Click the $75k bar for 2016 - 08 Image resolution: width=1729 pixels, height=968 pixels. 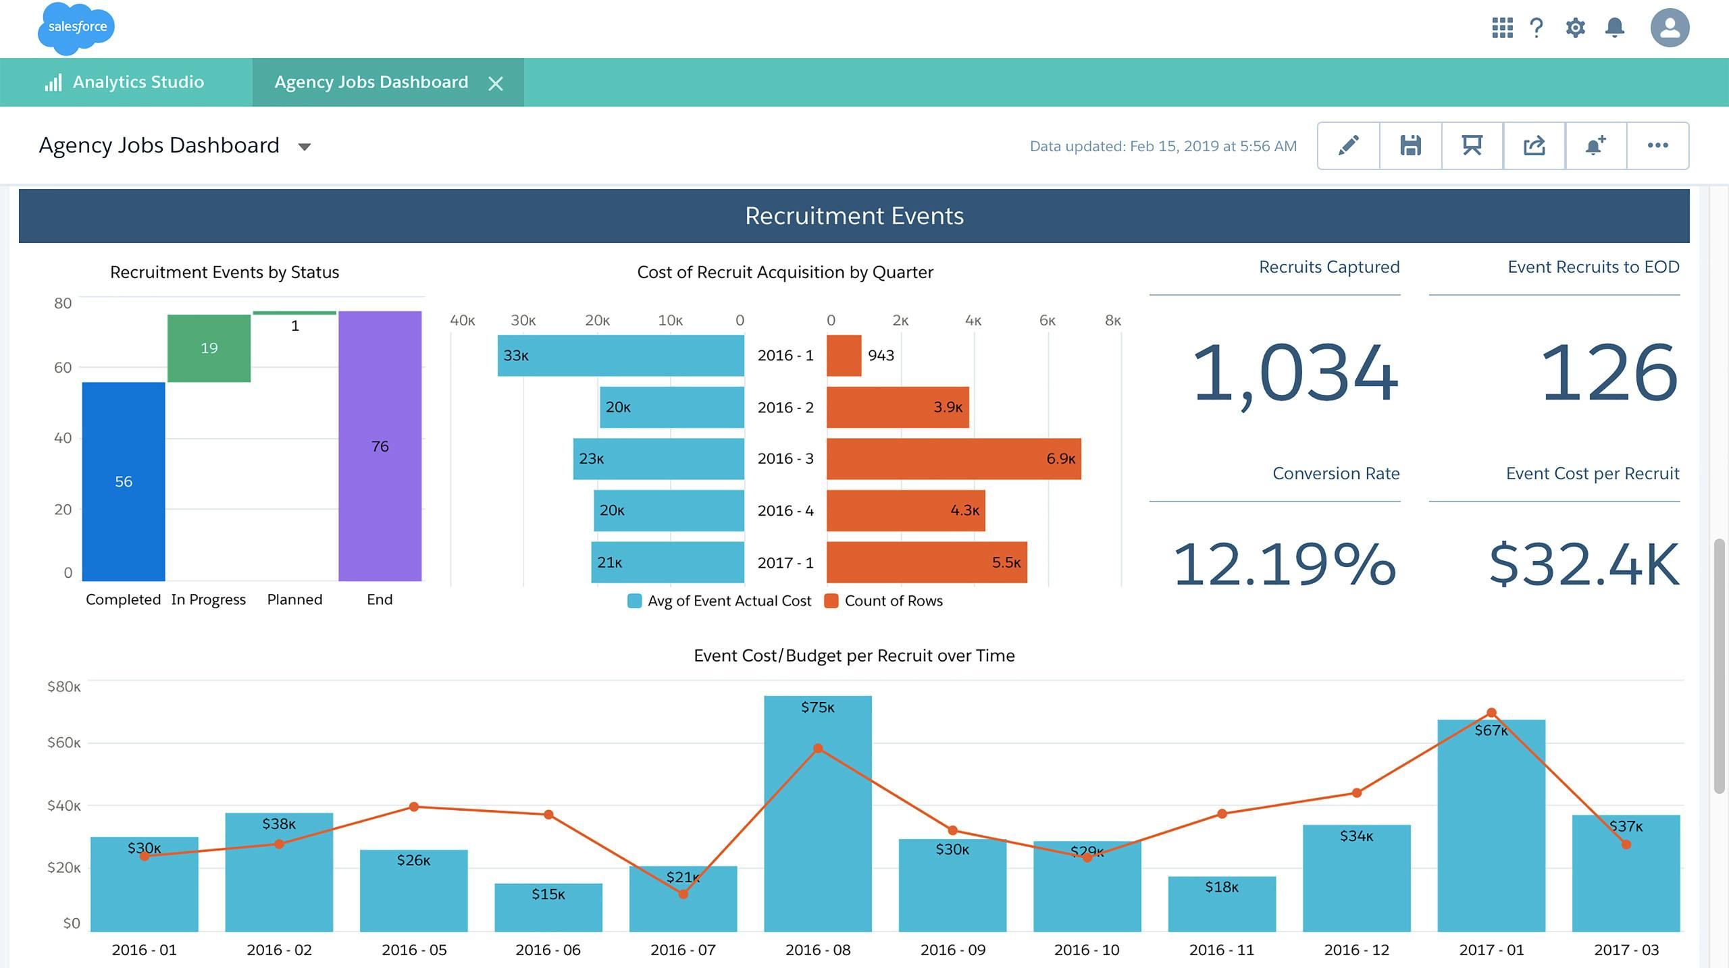(818, 813)
